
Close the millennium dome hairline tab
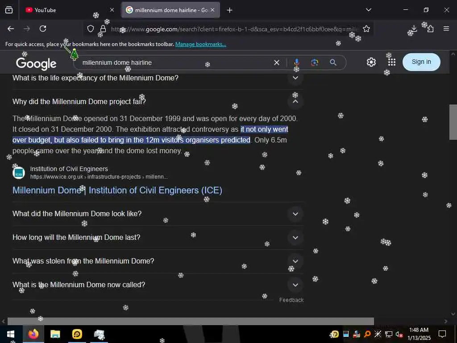coord(212,10)
